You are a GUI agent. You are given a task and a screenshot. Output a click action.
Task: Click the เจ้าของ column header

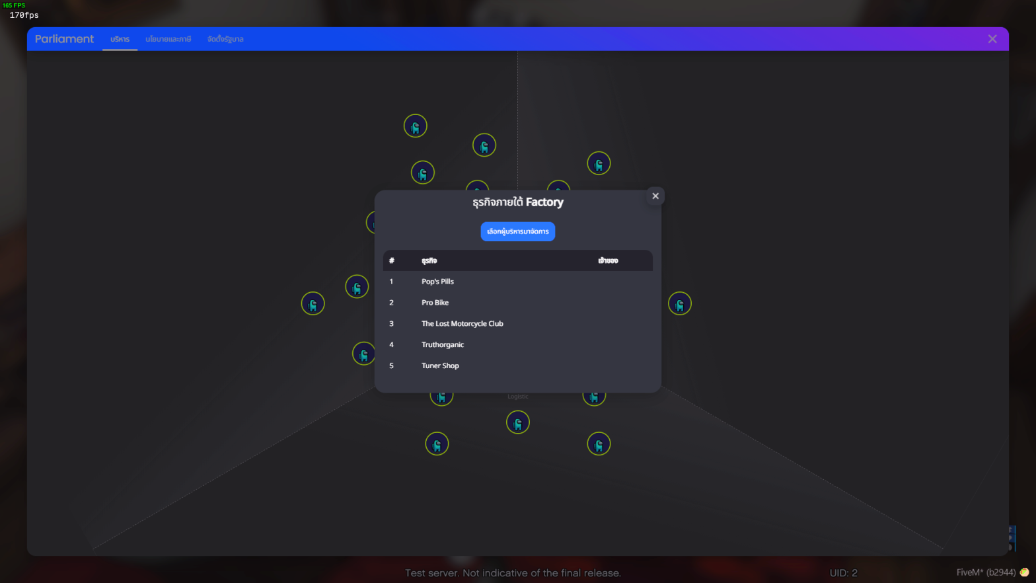pos(608,260)
